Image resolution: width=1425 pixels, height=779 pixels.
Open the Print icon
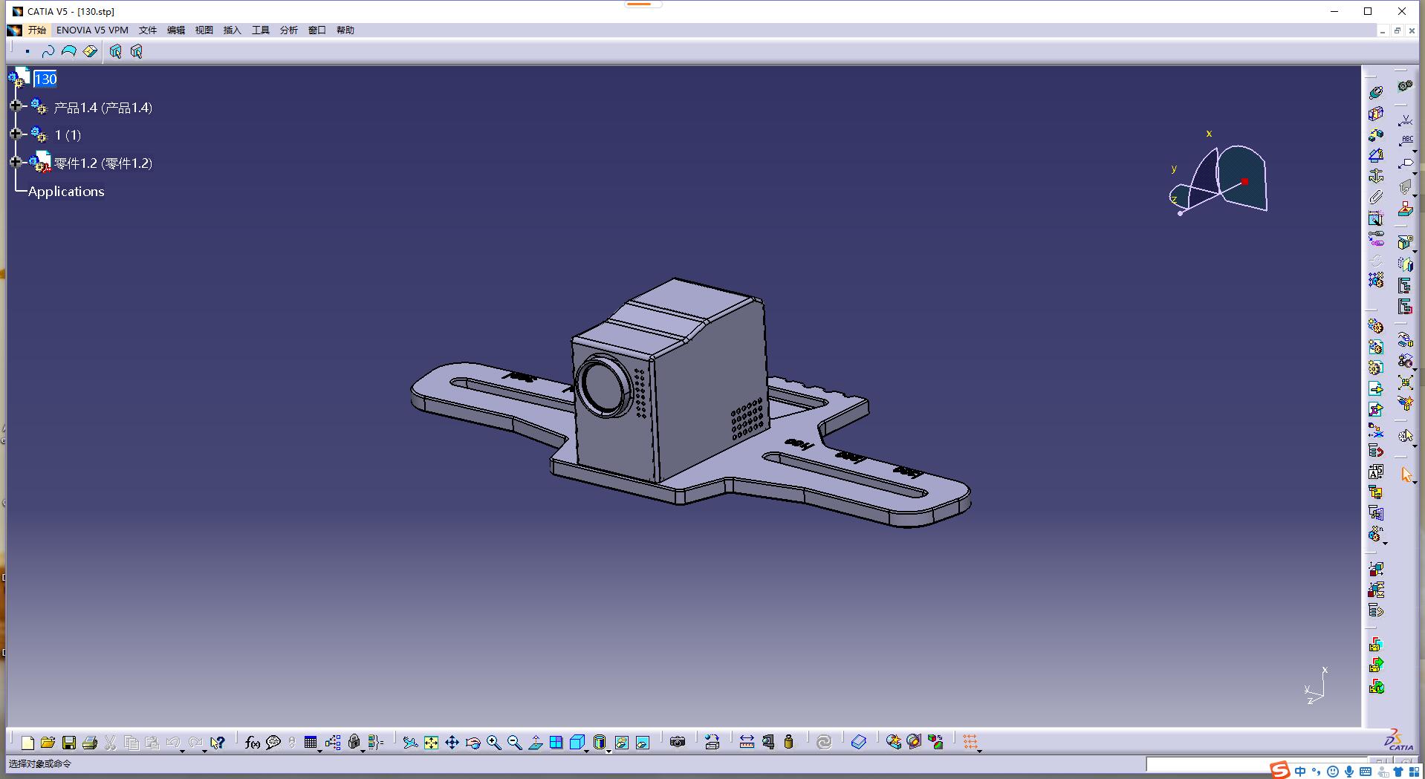point(90,743)
